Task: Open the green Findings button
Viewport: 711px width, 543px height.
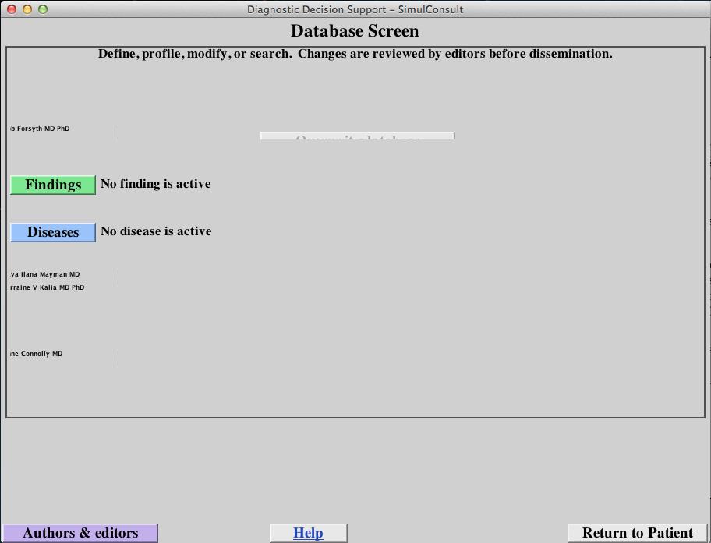Action: click(x=53, y=185)
